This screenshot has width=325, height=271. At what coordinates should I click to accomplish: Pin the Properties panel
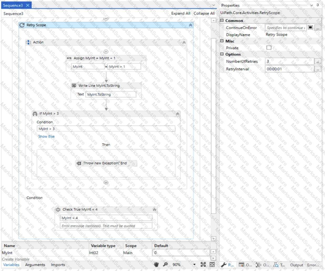[x=318, y=5]
